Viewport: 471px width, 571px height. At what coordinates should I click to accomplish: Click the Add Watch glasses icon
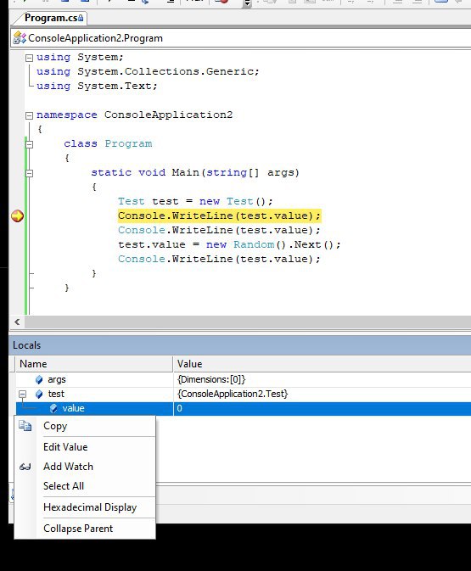click(25, 467)
